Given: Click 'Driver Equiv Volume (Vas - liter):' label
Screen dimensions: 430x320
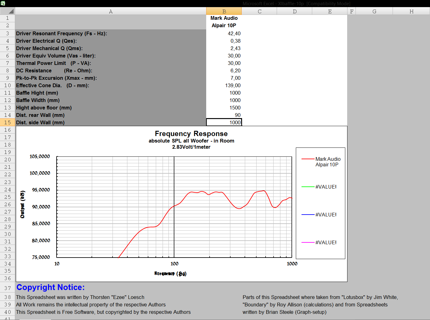Looking at the screenshot, I should 56,56.
